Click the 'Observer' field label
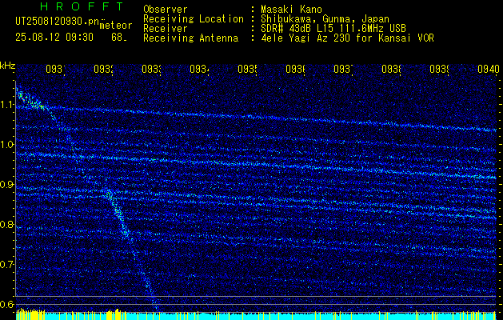 166,9
